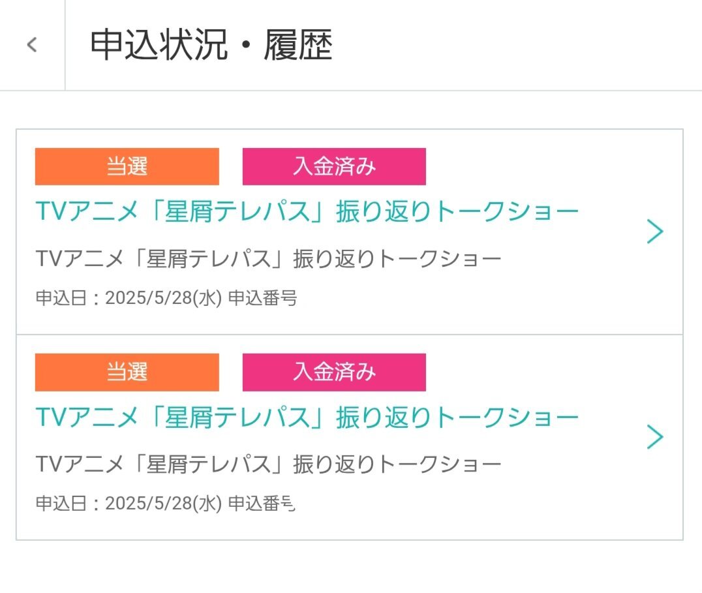Click second entry's 申込日 2025/5/28 date
This screenshot has height=593, width=702.
[x=163, y=504]
